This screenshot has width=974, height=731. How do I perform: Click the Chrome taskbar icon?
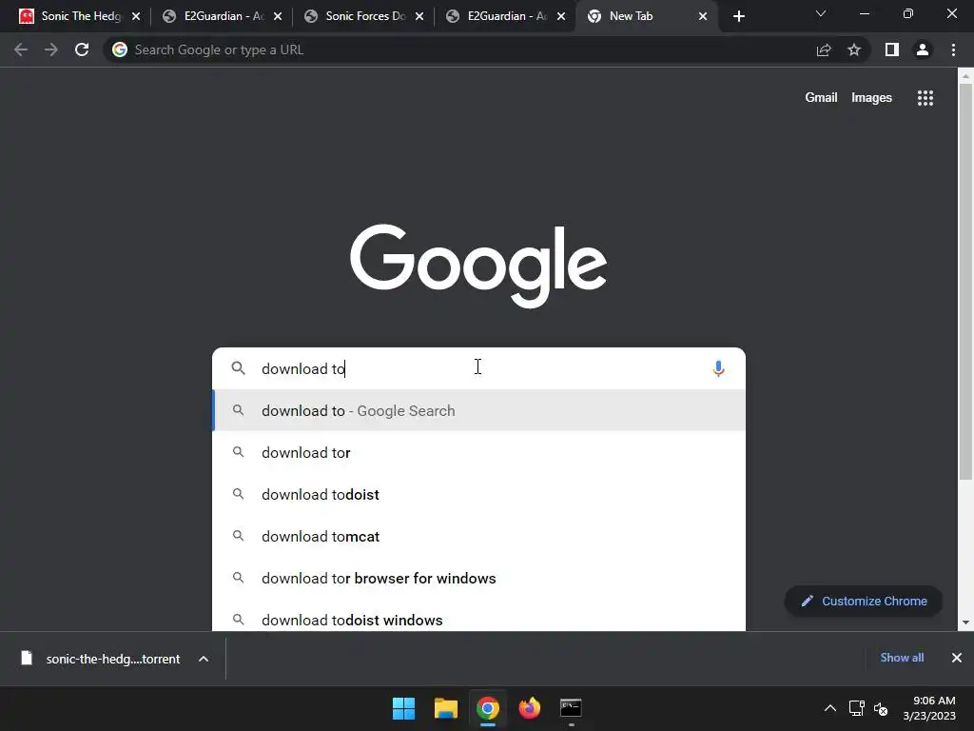(488, 708)
